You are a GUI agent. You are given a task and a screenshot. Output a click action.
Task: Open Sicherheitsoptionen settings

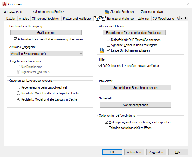pos(135,105)
